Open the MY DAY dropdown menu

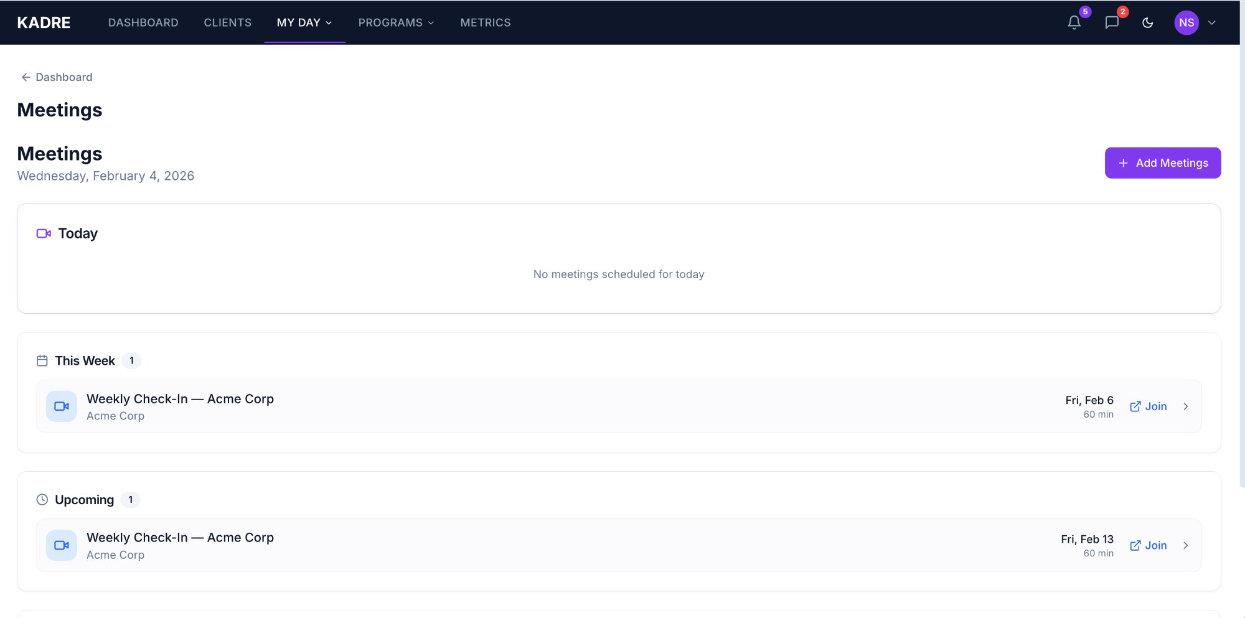coord(304,23)
